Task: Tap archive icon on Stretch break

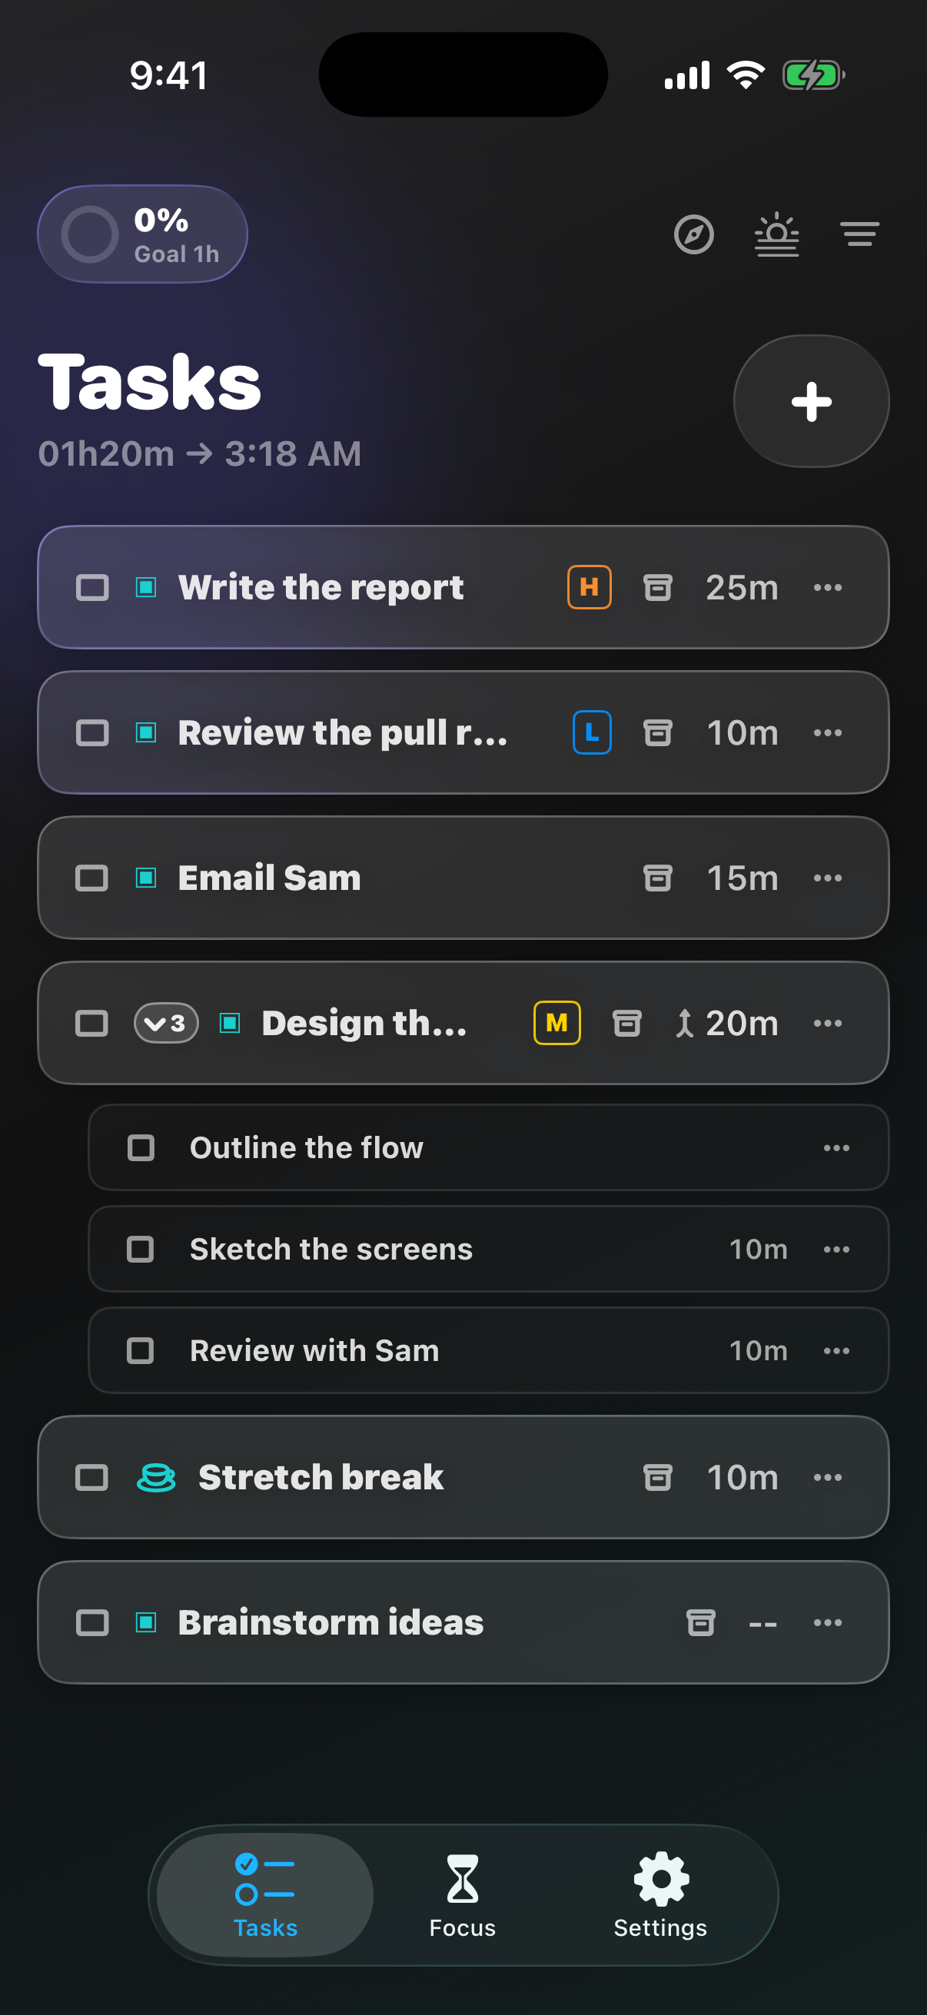Action: (658, 1478)
